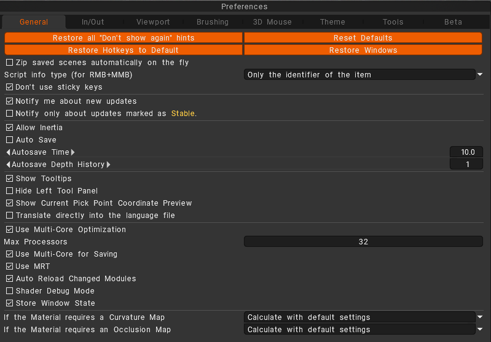Go to the Theme tab
The height and width of the screenshot is (342, 491).
point(332,22)
